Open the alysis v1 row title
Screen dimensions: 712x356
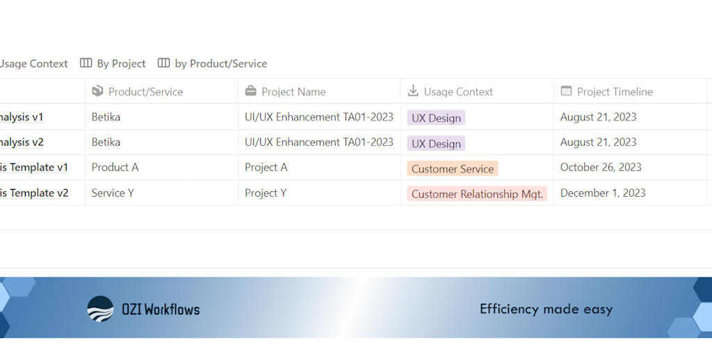coord(22,117)
